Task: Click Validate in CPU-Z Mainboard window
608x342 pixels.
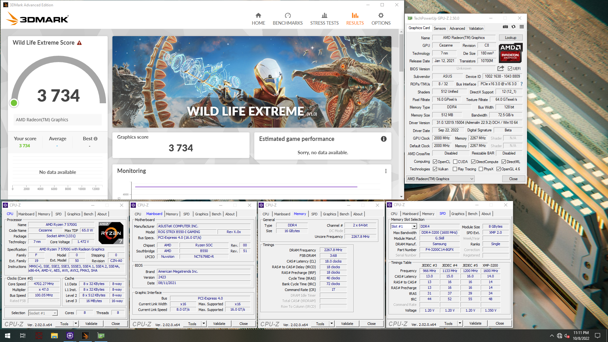Action: pyautogui.click(x=219, y=324)
